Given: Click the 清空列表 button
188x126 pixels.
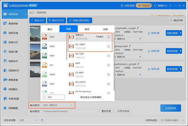Looking at the screenshot, I should point(177,20).
